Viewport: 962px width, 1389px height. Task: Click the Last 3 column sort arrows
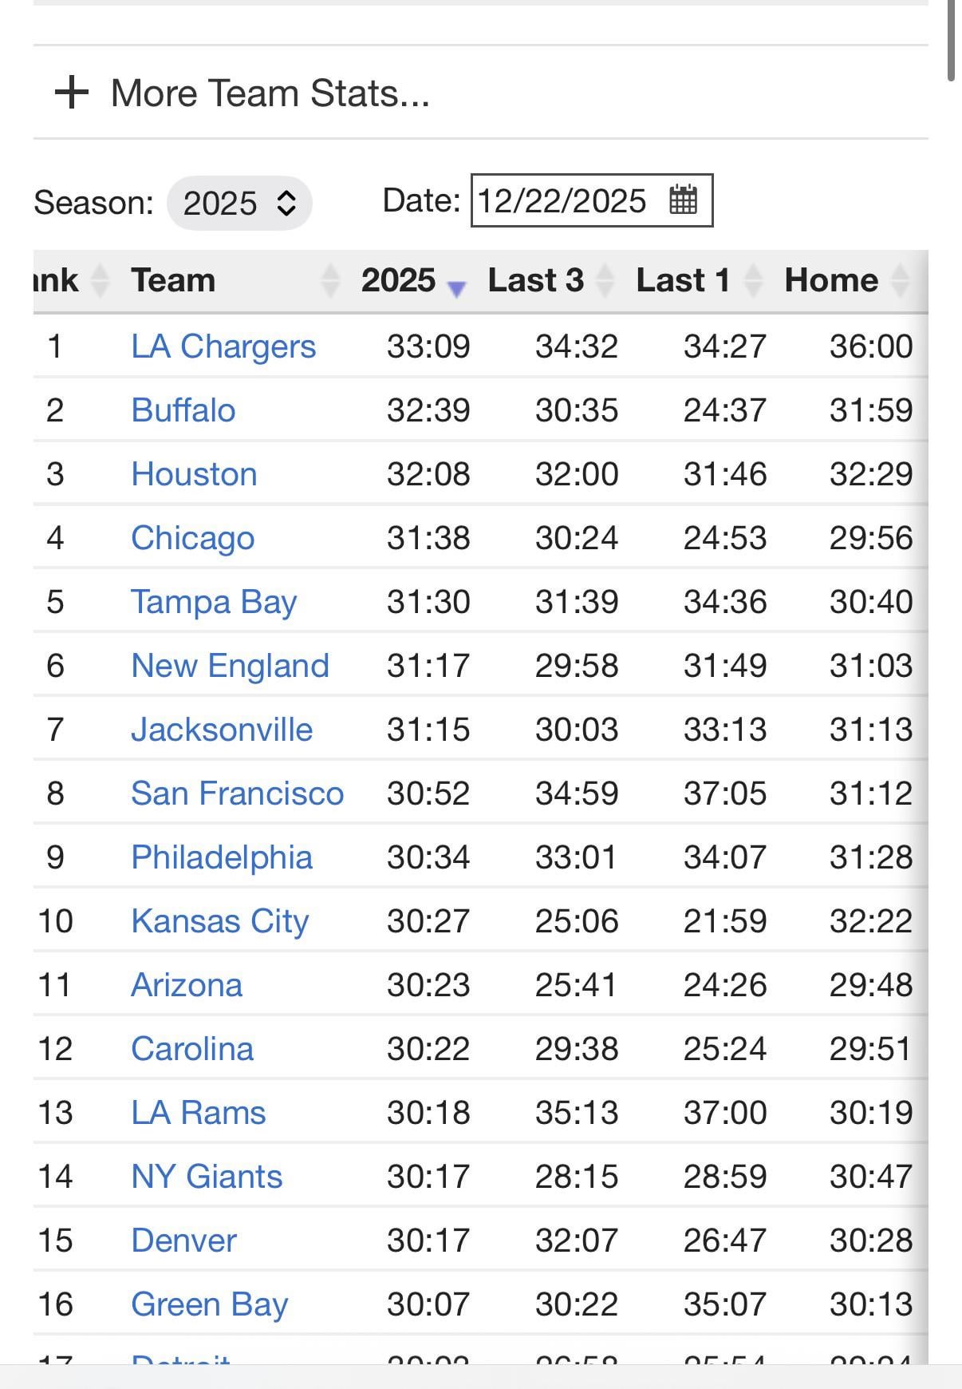[605, 280]
